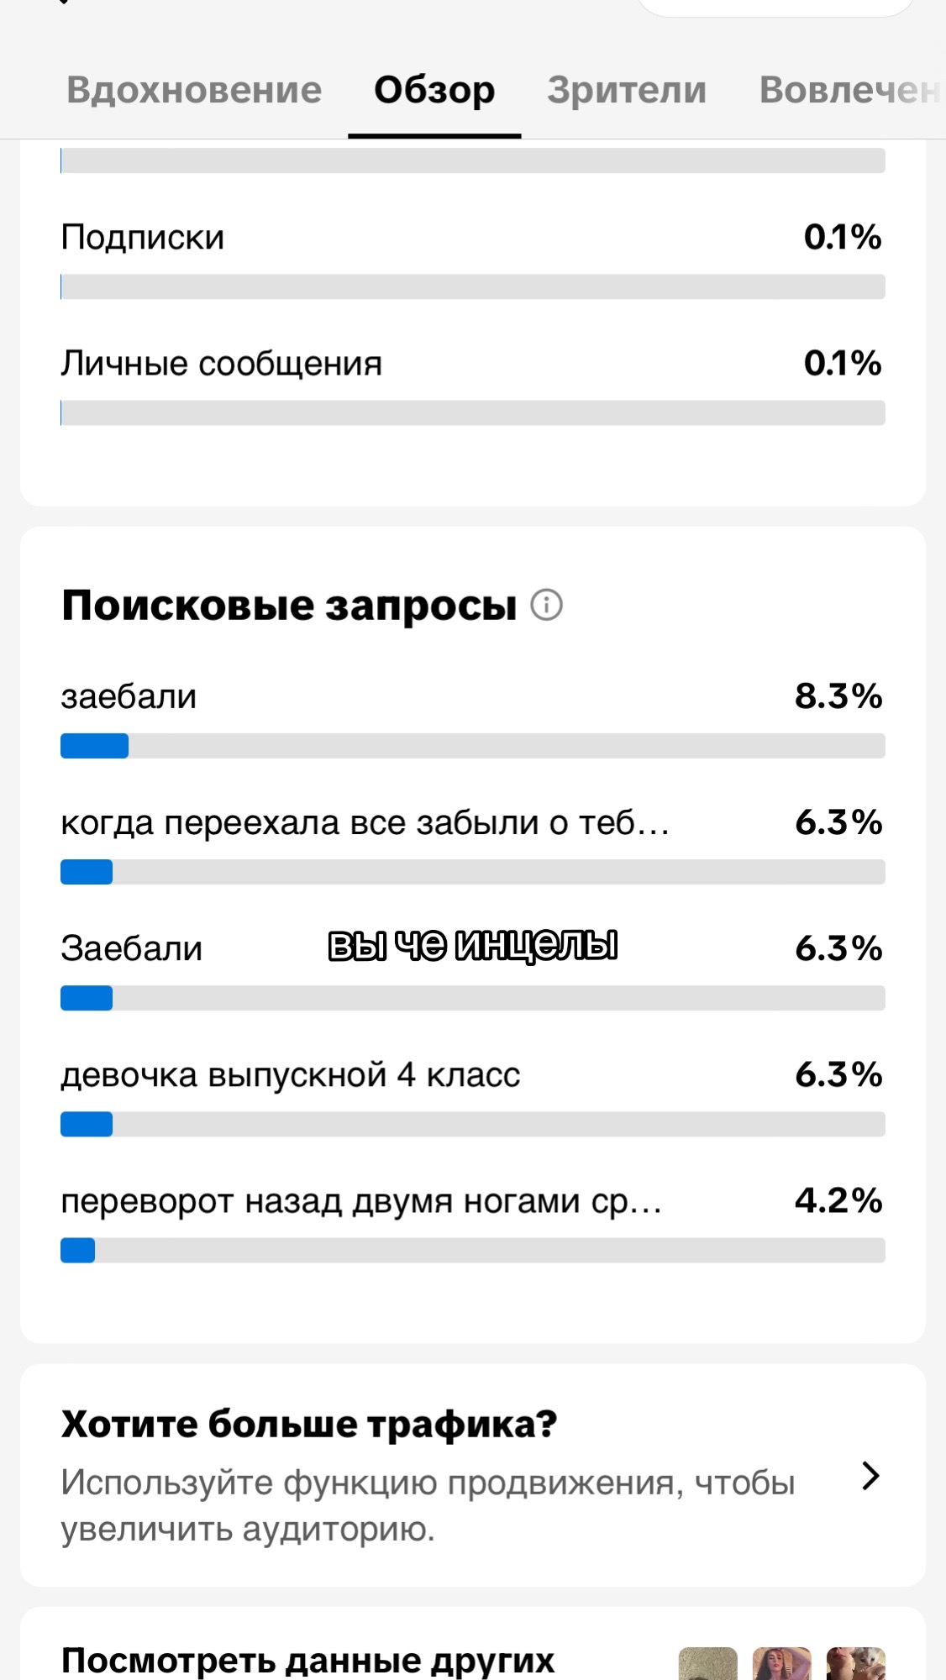Tap the вы че инцелы text overlay
This screenshot has height=1680, width=946.
click(x=472, y=946)
